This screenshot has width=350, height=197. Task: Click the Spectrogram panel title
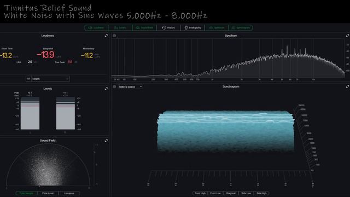(231, 86)
